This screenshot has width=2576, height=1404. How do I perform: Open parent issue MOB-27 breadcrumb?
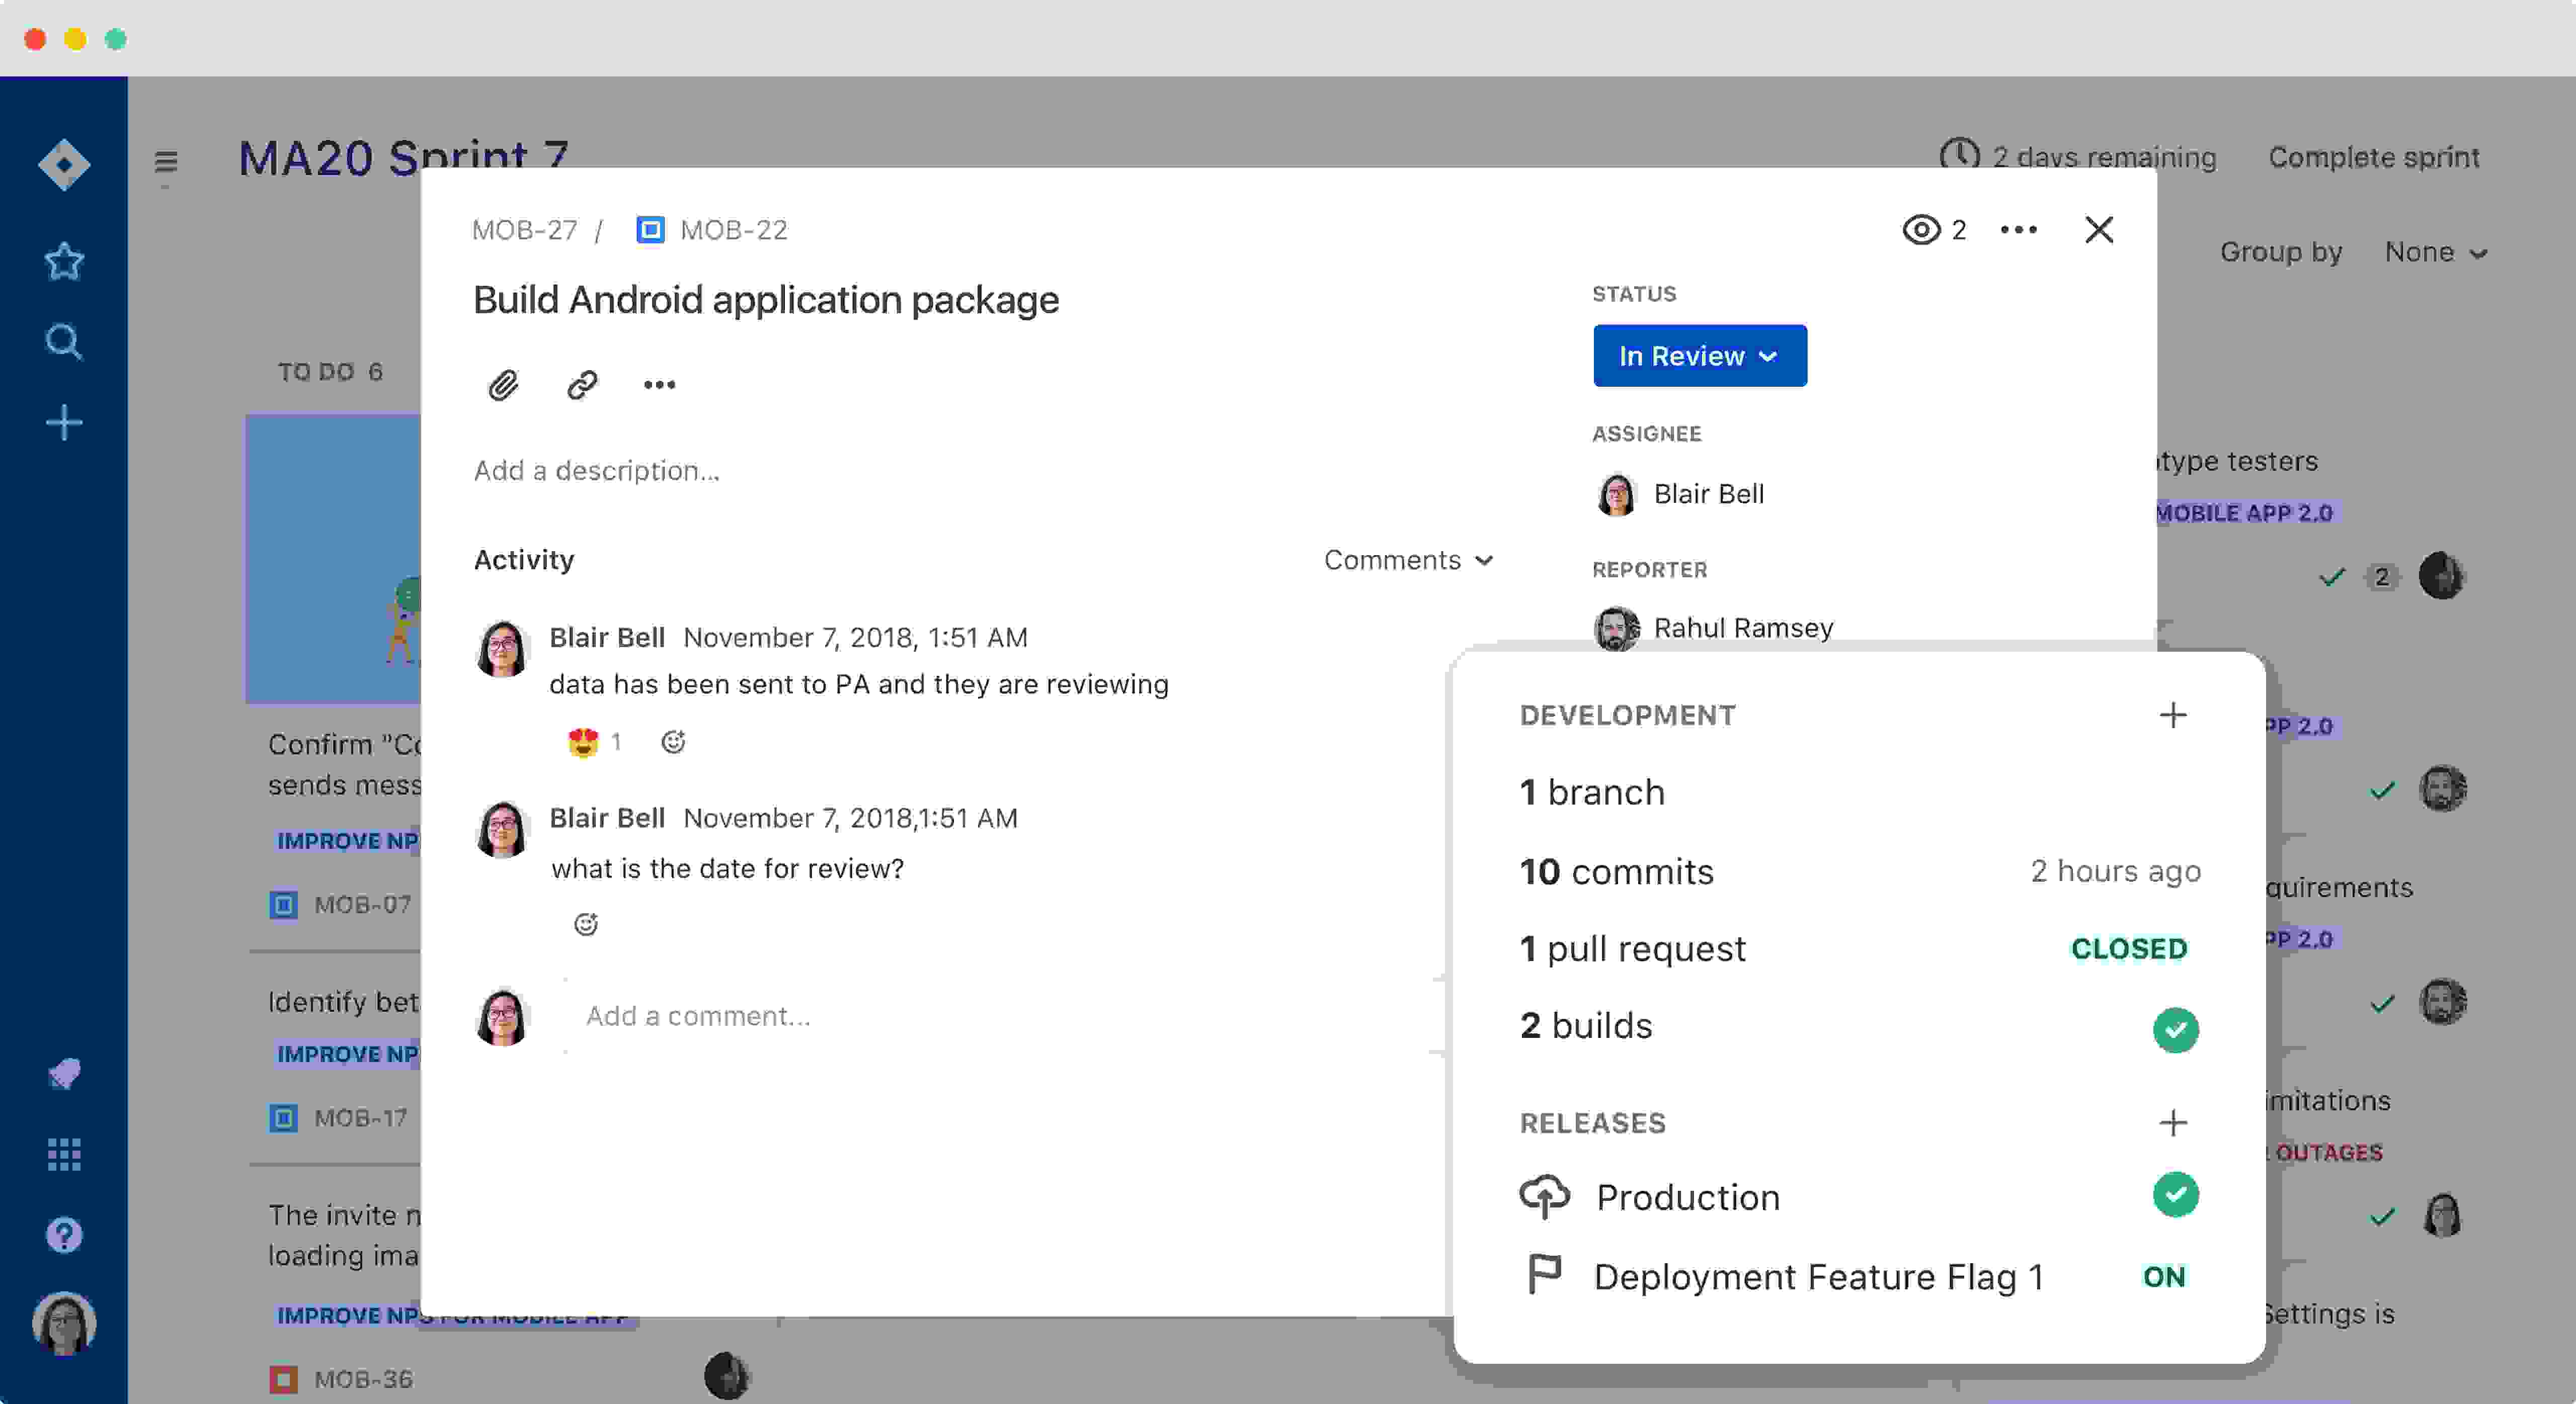click(525, 230)
